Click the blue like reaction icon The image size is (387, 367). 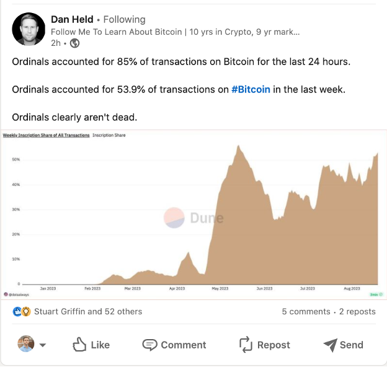coord(17,311)
